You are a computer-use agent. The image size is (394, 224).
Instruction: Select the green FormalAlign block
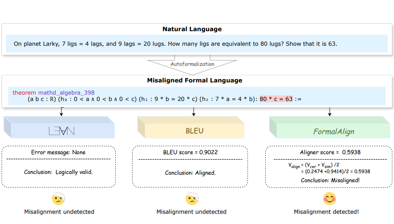[x=330, y=127]
